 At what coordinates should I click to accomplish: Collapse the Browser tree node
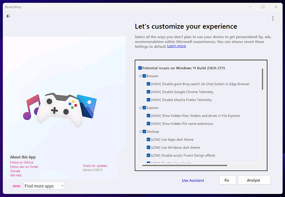click(x=140, y=76)
